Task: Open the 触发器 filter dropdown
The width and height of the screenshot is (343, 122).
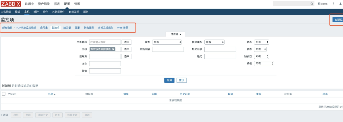Action: click(x=261, y=56)
